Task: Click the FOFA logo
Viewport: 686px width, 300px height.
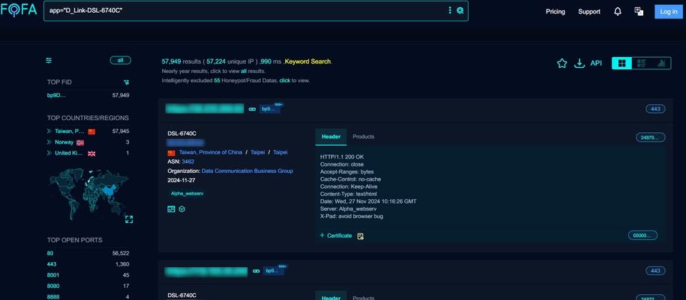Action: [19, 10]
